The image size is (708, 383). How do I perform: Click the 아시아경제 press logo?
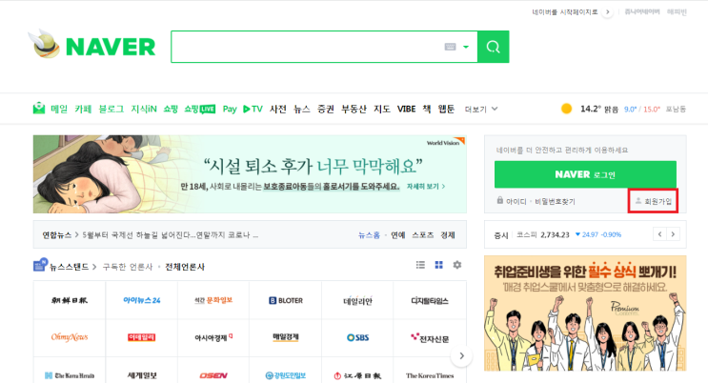pos(213,337)
